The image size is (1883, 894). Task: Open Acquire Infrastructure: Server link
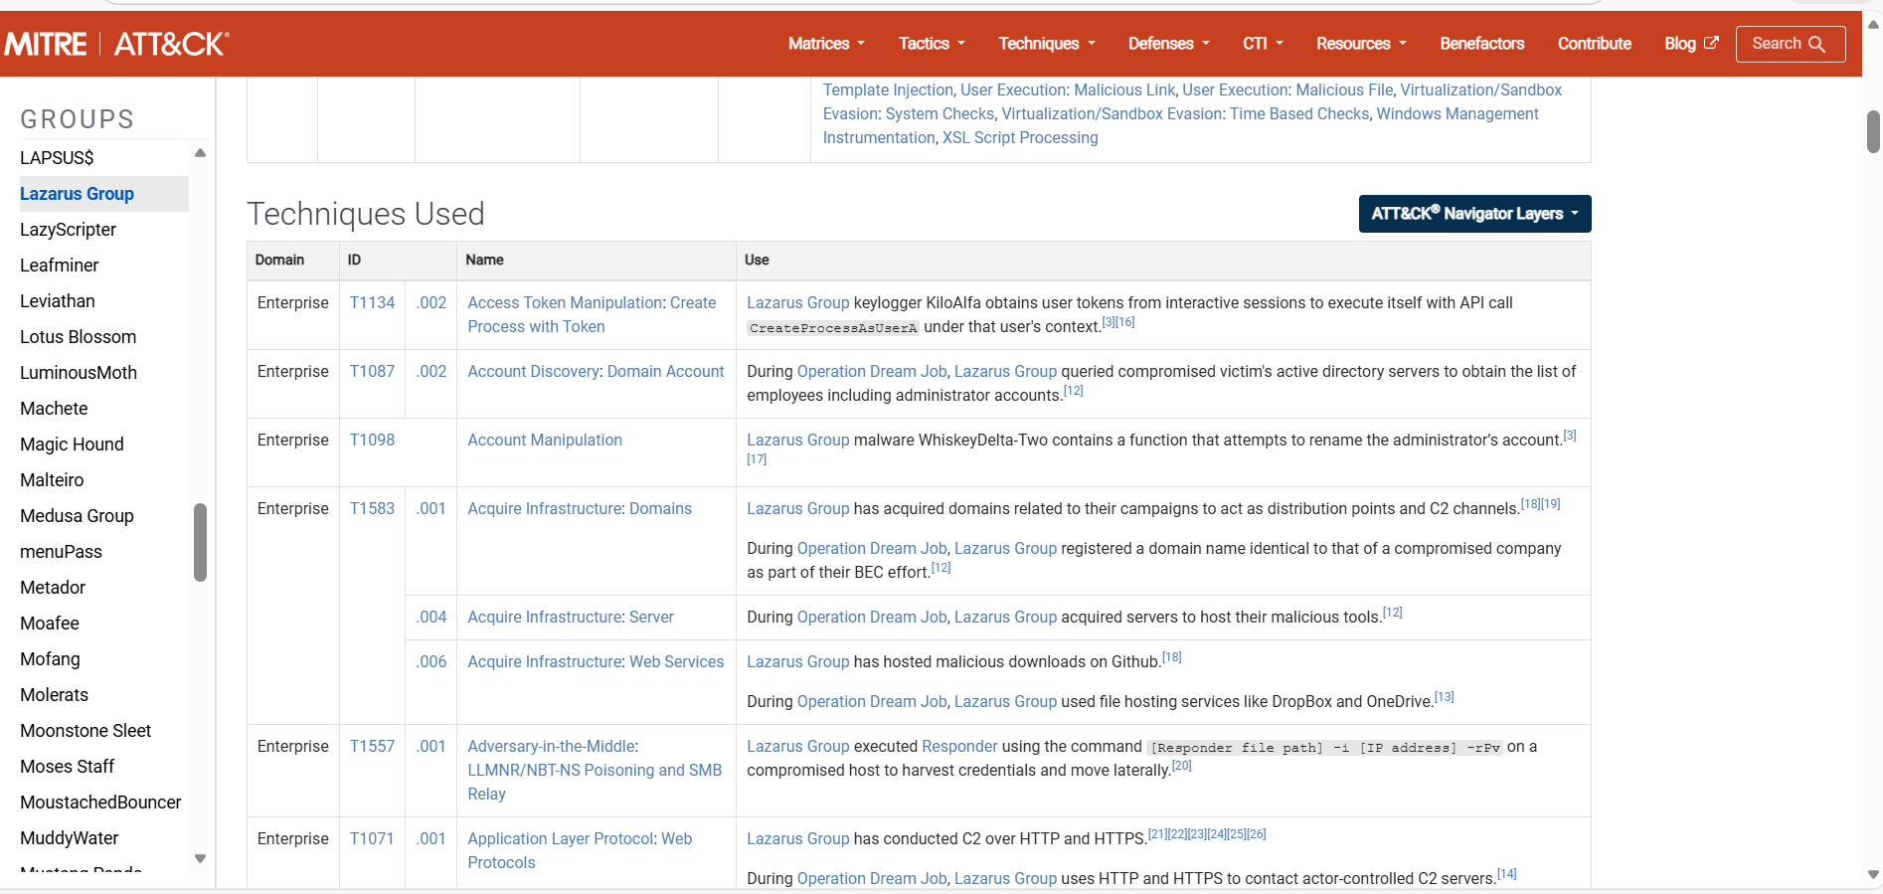(x=571, y=617)
